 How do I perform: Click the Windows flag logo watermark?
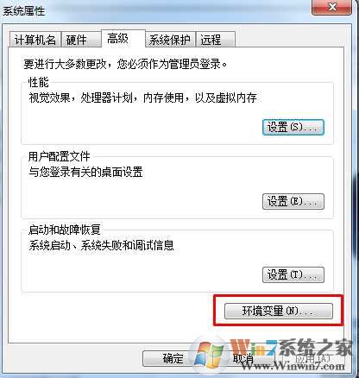point(209,354)
